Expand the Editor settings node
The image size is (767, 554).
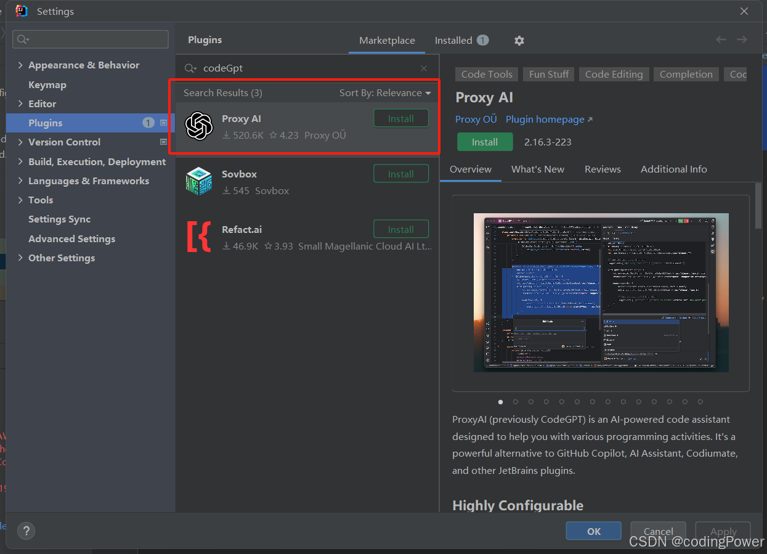[20, 104]
